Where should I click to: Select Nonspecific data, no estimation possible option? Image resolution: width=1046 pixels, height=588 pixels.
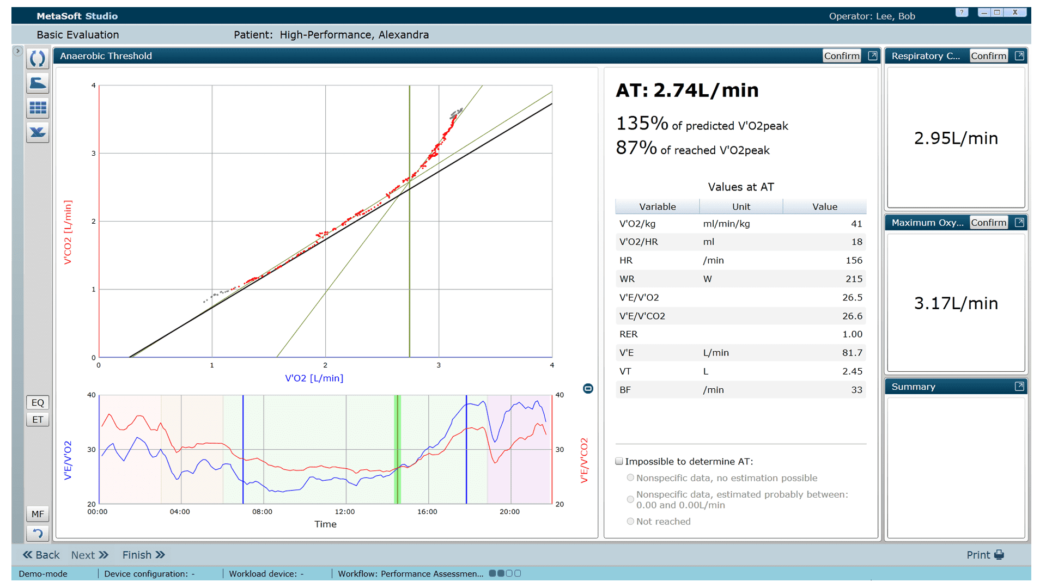[x=630, y=477]
